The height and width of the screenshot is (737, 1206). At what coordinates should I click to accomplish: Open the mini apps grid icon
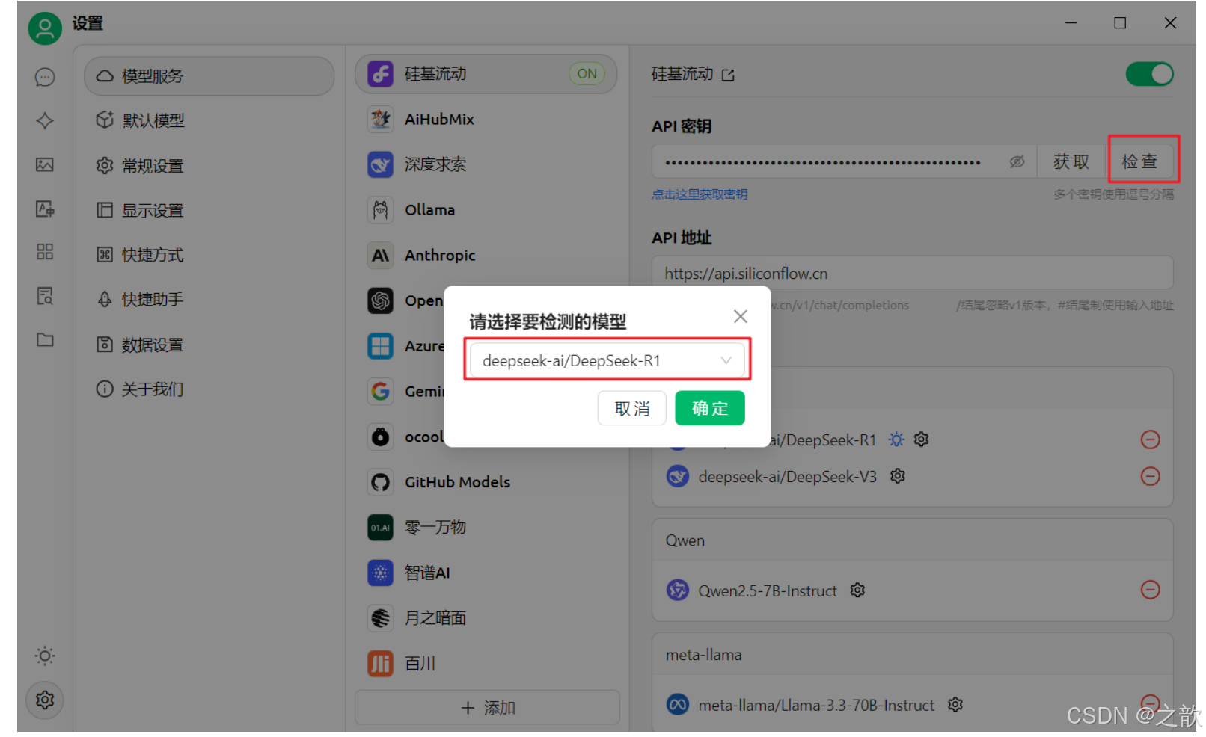click(x=45, y=251)
